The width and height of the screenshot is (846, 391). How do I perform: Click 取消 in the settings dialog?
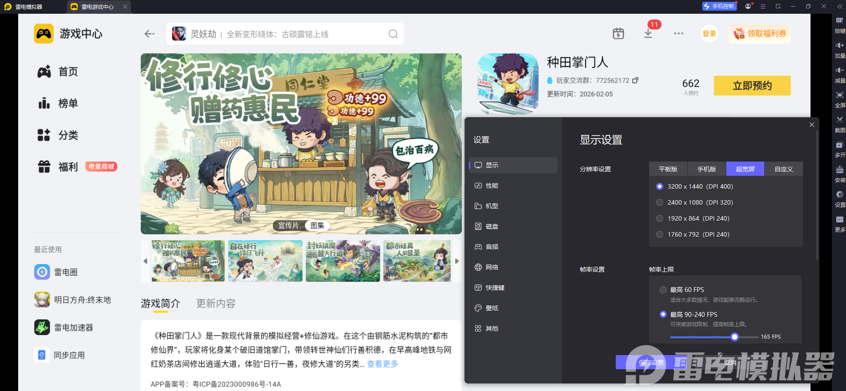pyautogui.click(x=730, y=363)
